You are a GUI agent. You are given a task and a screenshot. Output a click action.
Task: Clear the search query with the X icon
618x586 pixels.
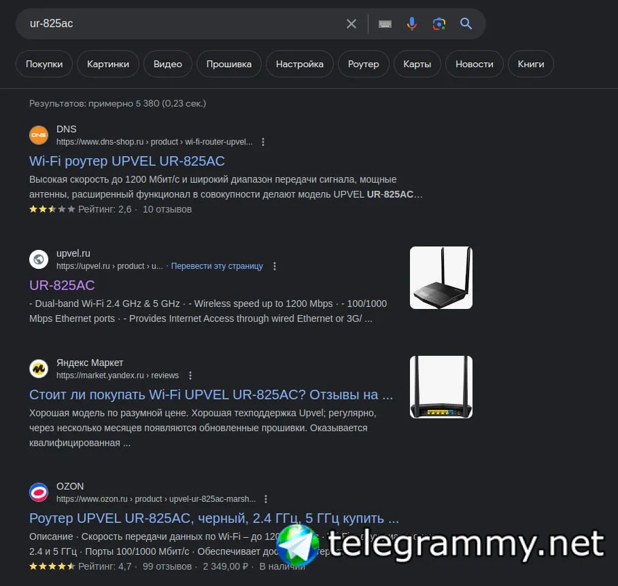pyautogui.click(x=351, y=24)
